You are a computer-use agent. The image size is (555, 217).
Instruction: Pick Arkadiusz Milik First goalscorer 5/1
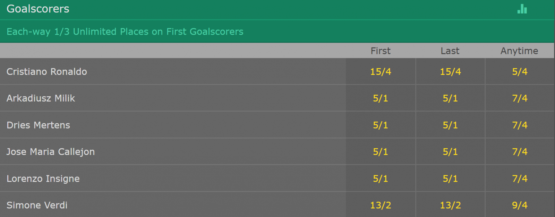(x=381, y=98)
